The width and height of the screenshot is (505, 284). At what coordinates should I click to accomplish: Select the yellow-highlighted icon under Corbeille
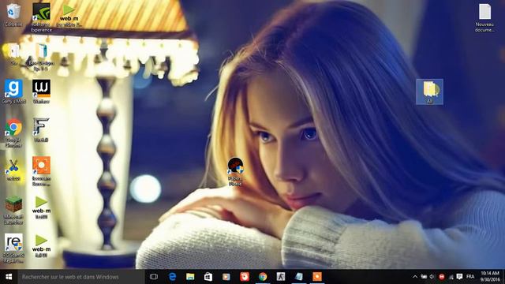pyautogui.click(x=13, y=54)
